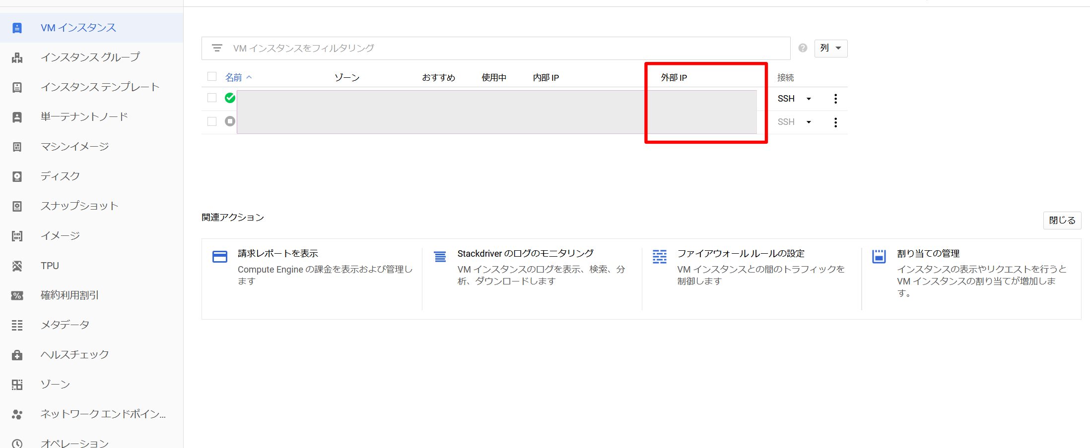Expand SSH options for stopped instance
The width and height of the screenshot is (1090, 448).
click(x=809, y=122)
